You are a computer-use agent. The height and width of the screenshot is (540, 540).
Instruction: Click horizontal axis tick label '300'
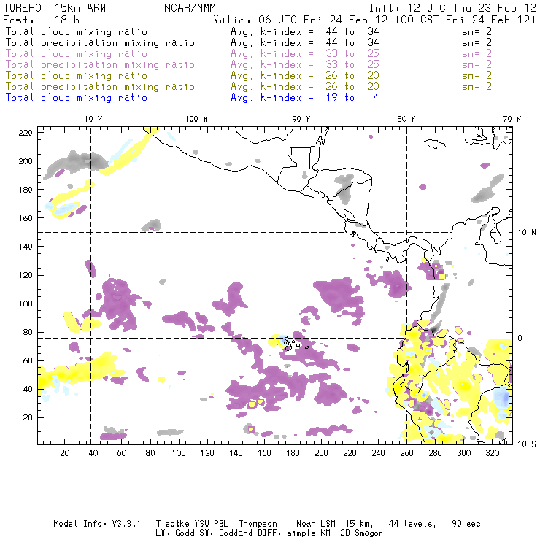pos(463,453)
